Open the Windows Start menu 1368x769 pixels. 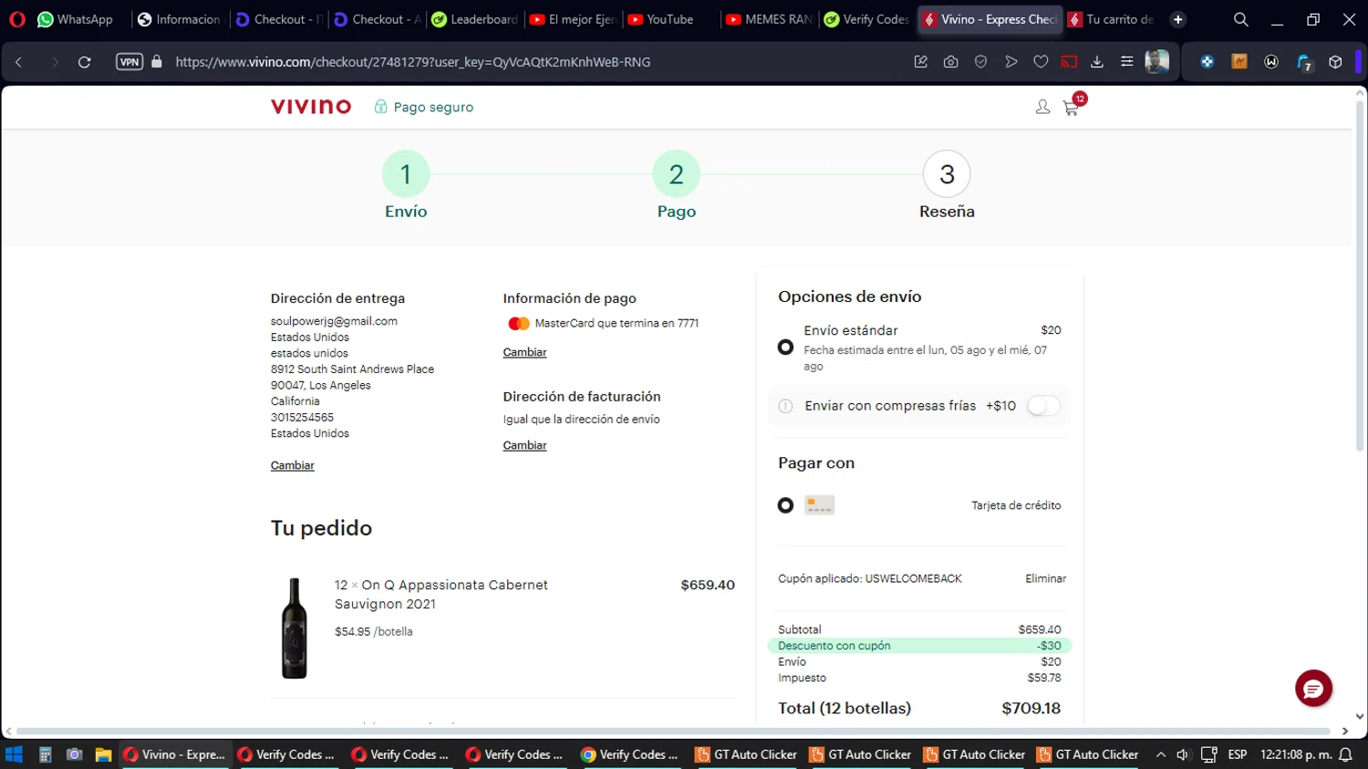(14, 754)
